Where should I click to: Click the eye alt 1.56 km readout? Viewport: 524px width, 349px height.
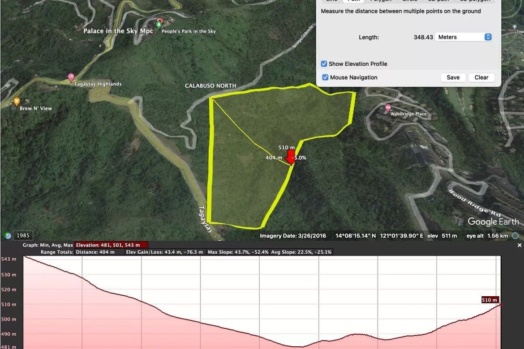pos(487,236)
